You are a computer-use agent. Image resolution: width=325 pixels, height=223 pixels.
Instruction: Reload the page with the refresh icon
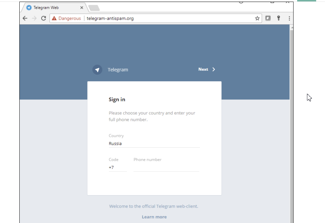[x=44, y=18]
